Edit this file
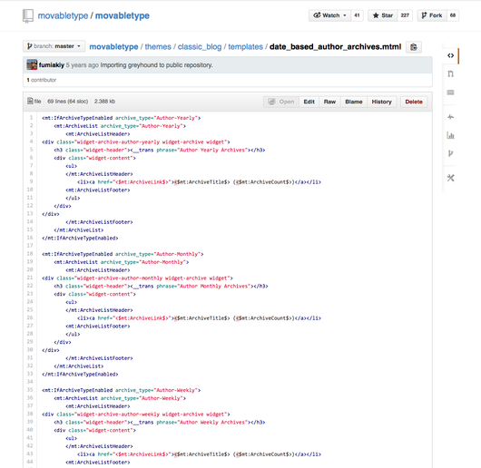The image size is (481, 468). pos(309,102)
